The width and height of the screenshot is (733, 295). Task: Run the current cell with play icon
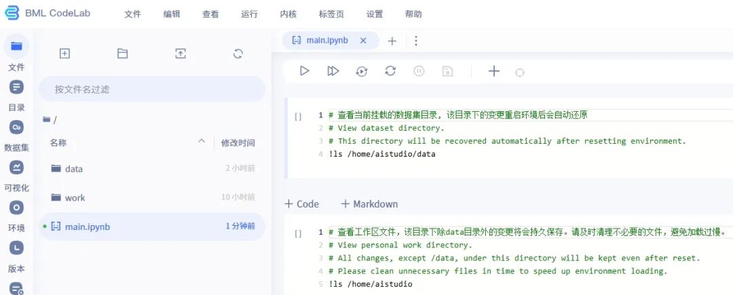304,71
